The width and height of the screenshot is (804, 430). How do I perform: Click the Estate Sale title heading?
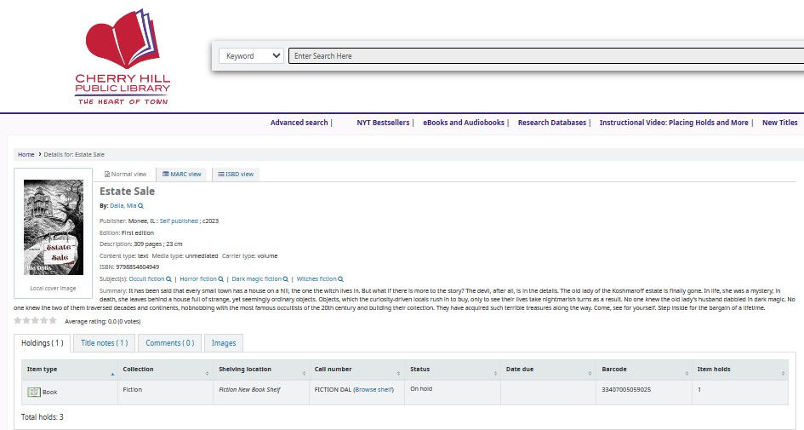127,192
